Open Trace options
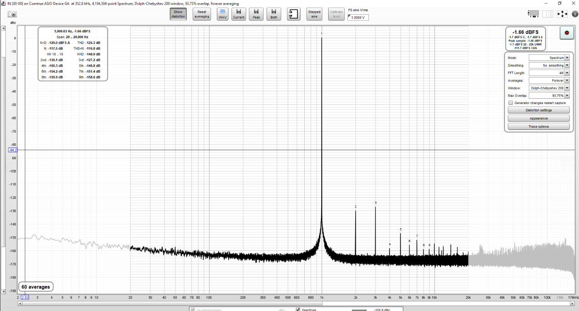The image size is (579, 311). tap(539, 126)
